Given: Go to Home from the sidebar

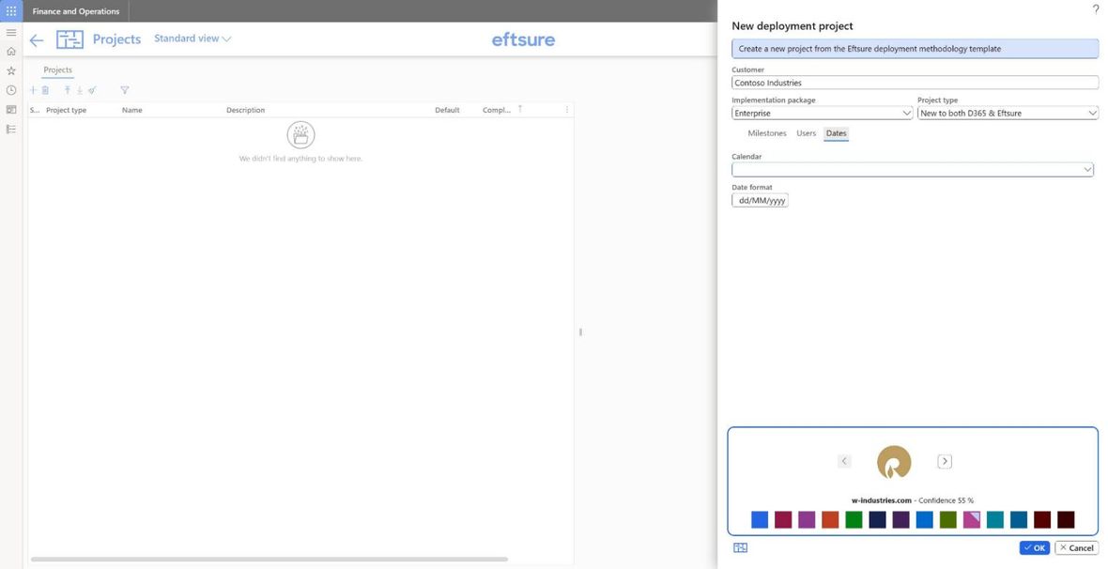Looking at the screenshot, I should pos(11,52).
